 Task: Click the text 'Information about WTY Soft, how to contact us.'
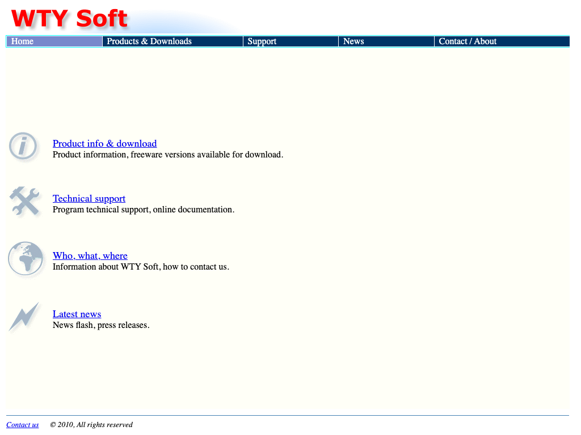point(141,267)
